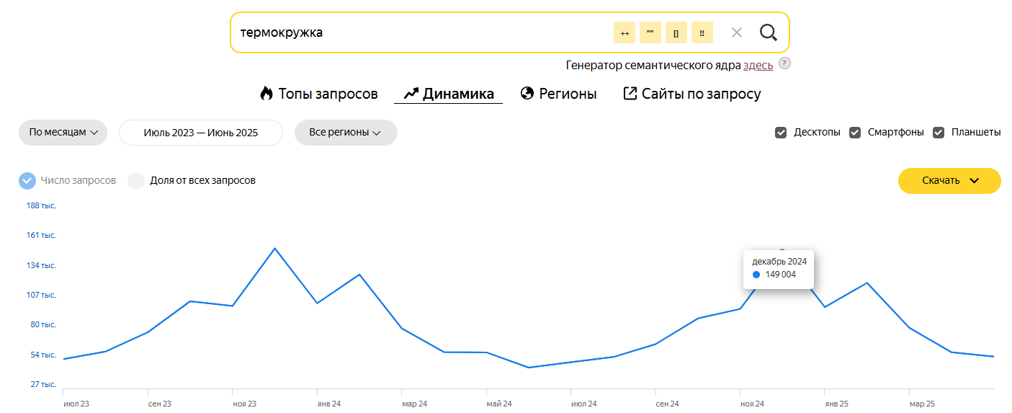1012x413 pixels.
Task: Open the По месяцам dropdown
Action: [63, 133]
